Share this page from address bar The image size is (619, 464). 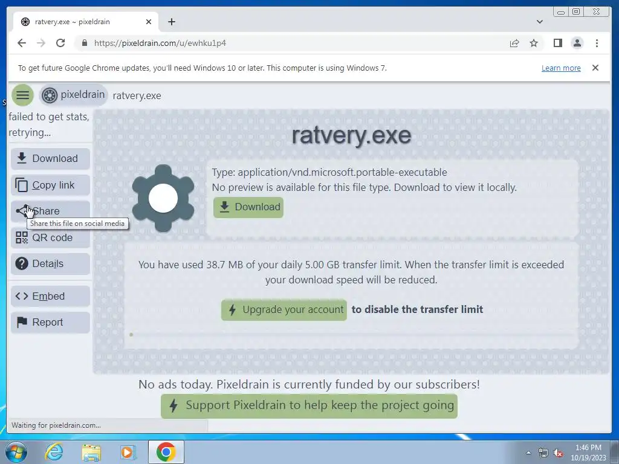click(x=514, y=43)
